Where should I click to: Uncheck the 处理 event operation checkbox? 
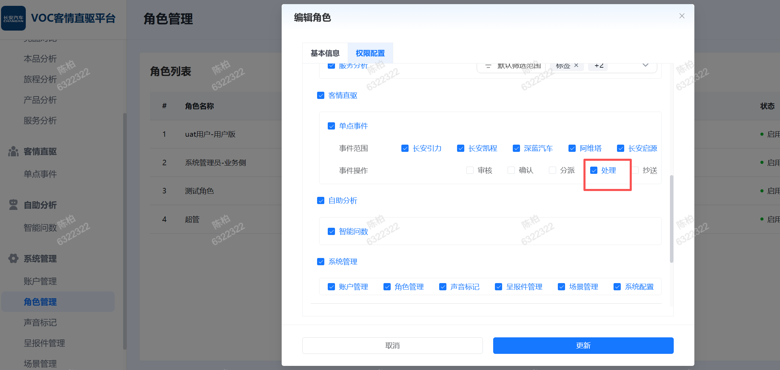[x=594, y=170]
